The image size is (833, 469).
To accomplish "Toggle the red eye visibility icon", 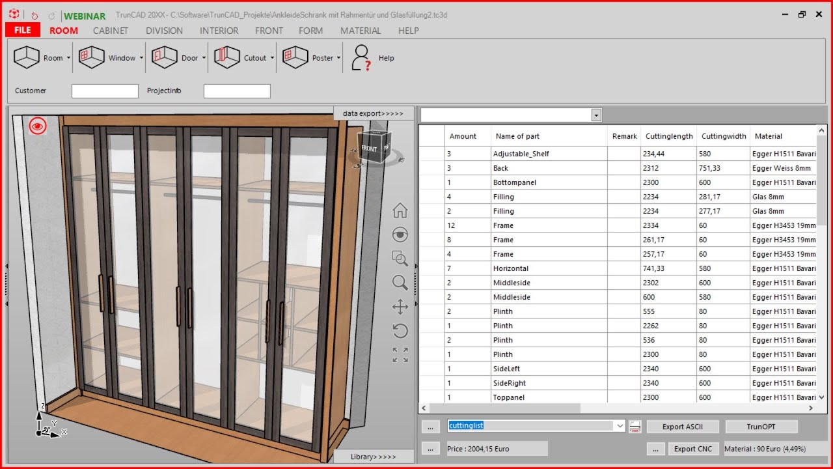I will click(38, 126).
